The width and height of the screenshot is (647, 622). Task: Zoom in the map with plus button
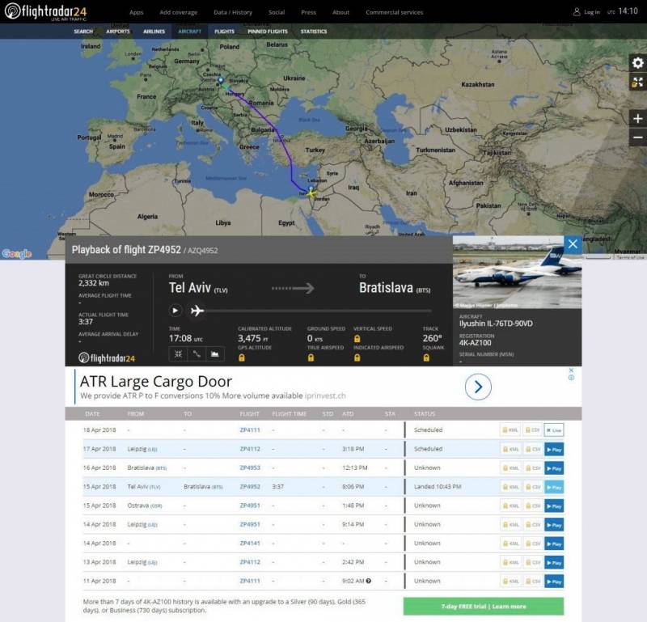637,118
